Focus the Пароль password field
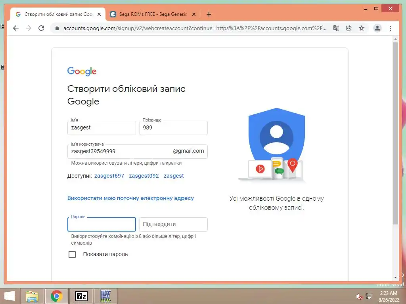The width and height of the screenshot is (406, 304). tap(101, 224)
